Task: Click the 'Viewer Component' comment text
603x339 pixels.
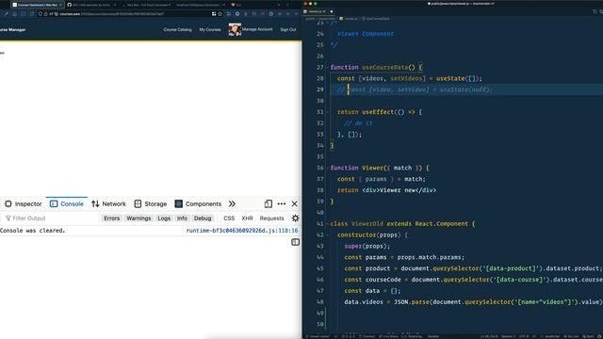Action: [x=366, y=34]
